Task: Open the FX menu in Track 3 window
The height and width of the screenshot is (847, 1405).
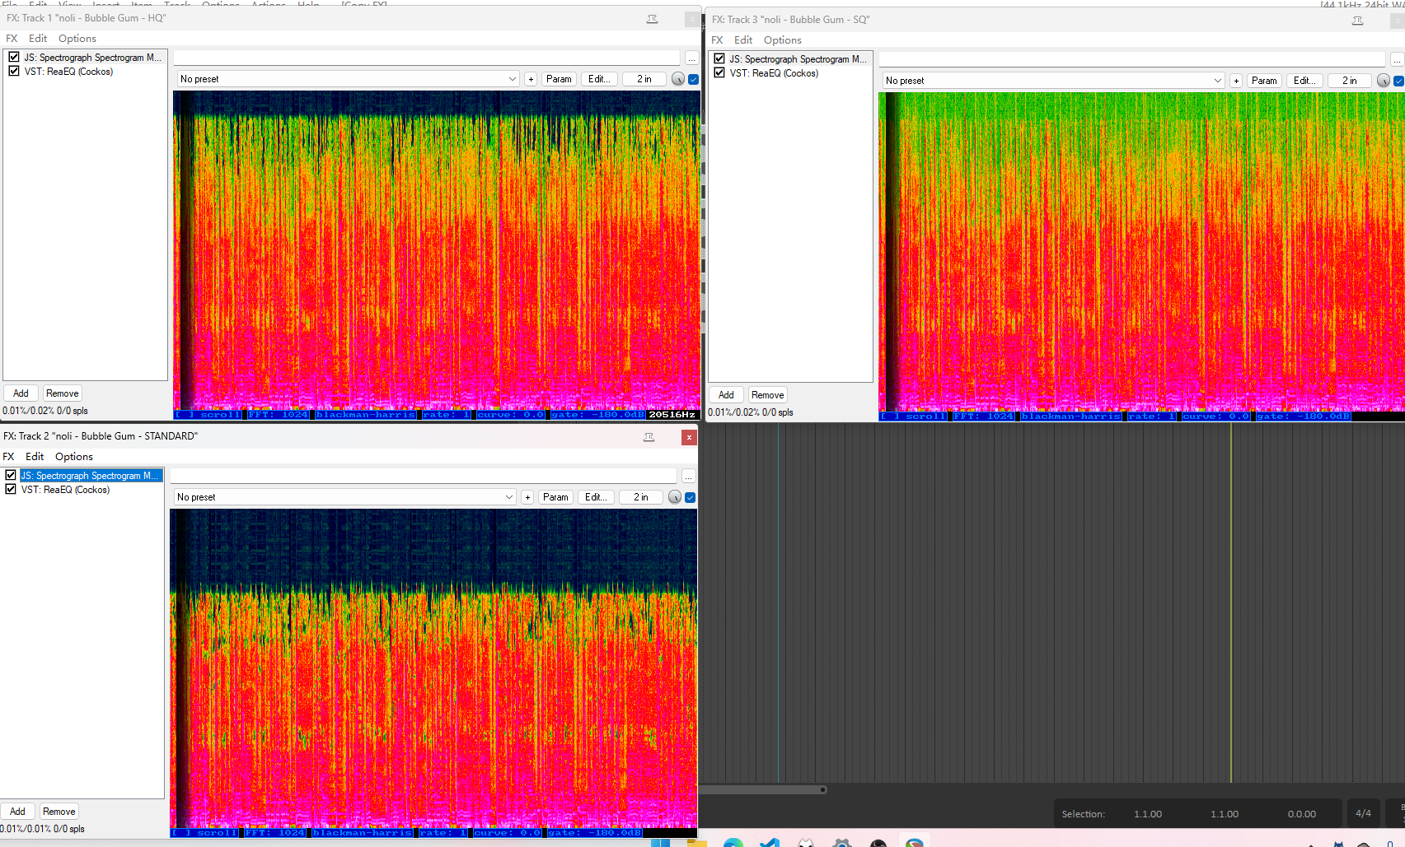Action: coord(717,40)
